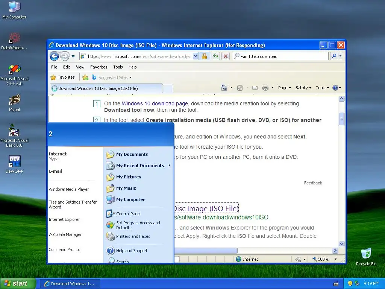
Task: Stop loading with the red X
Action: coord(226,56)
